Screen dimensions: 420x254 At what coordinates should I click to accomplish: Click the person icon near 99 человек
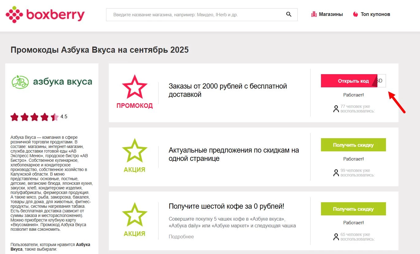pyautogui.click(x=336, y=172)
